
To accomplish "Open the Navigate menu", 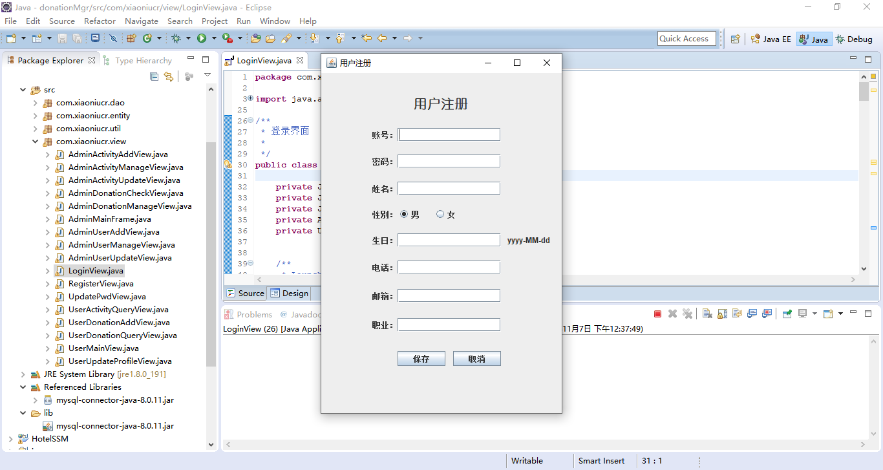I will [x=142, y=21].
